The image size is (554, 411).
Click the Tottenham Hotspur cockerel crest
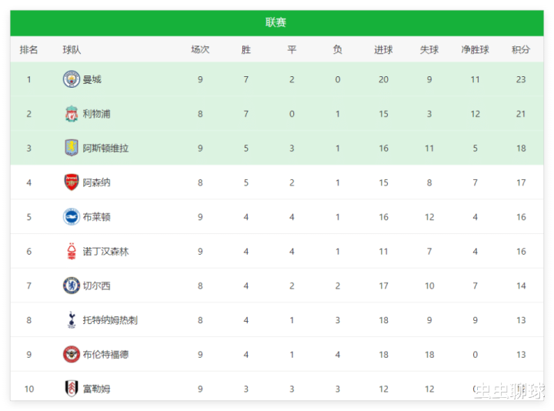(x=72, y=320)
